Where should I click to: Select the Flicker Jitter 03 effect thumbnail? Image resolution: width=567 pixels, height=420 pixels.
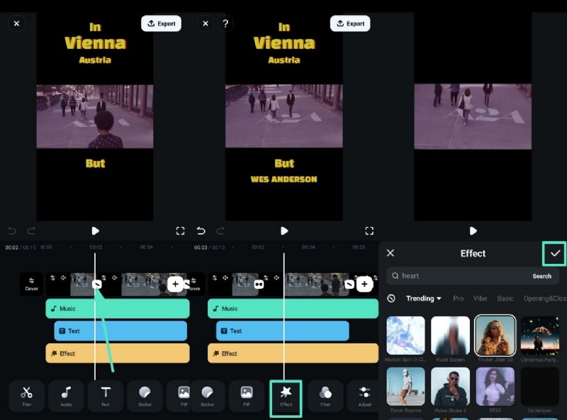click(495, 335)
